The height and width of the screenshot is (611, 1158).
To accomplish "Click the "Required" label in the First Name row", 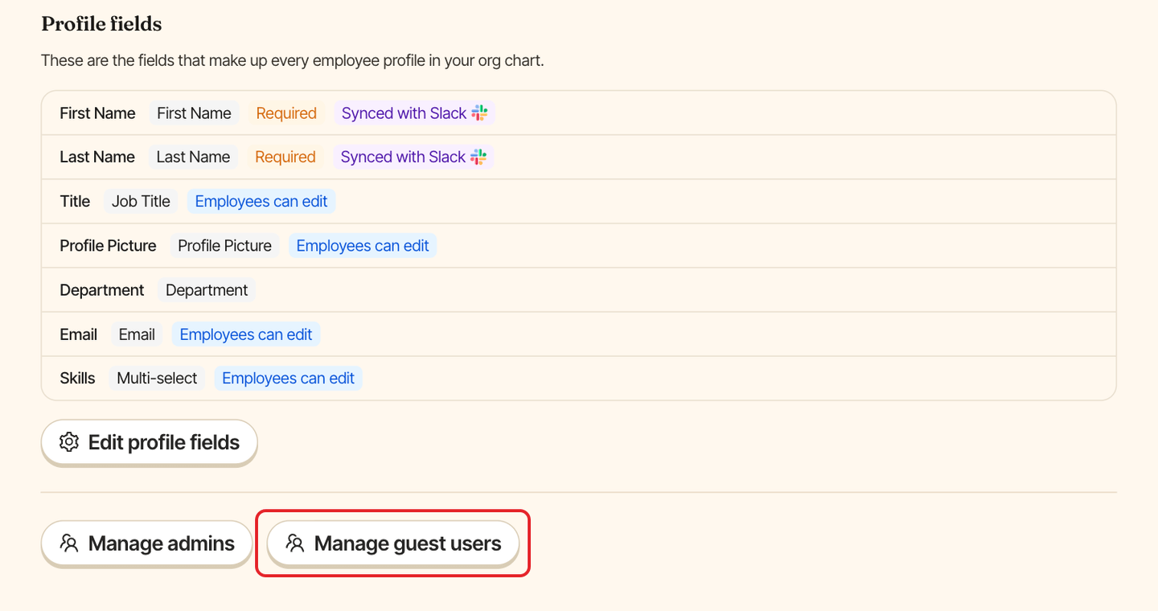I will (x=286, y=113).
